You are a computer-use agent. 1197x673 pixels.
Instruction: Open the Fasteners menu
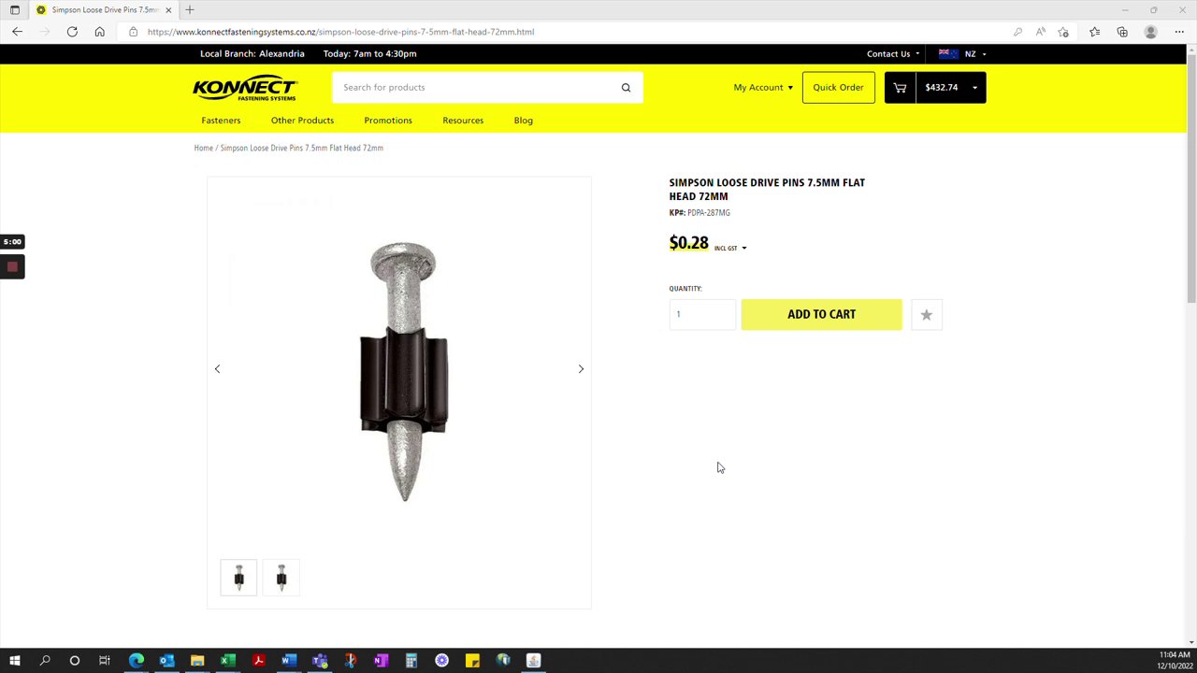221,121
